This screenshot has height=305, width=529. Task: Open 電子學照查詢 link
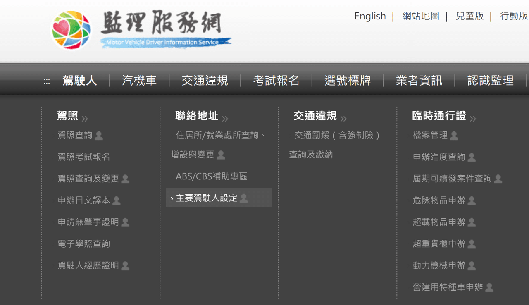coord(84,244)
